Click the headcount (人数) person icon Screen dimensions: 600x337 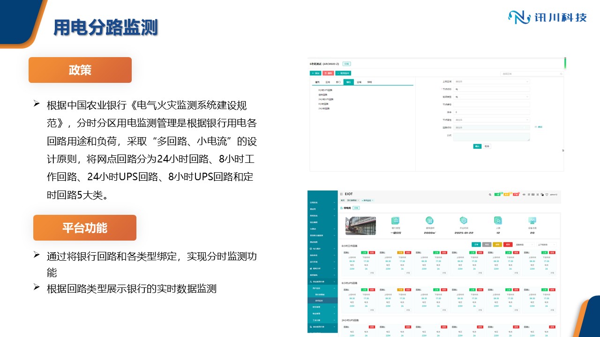(x=498, y=220)
